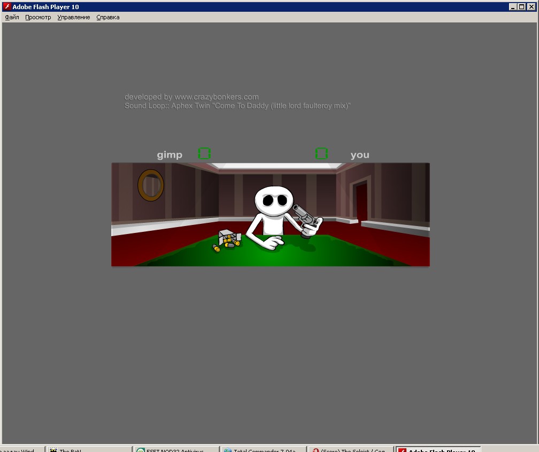Click the crazybonkers.com developer credit text
Image resolution: width=539 pixels, height=452 pixels.
tap(191, 97)
